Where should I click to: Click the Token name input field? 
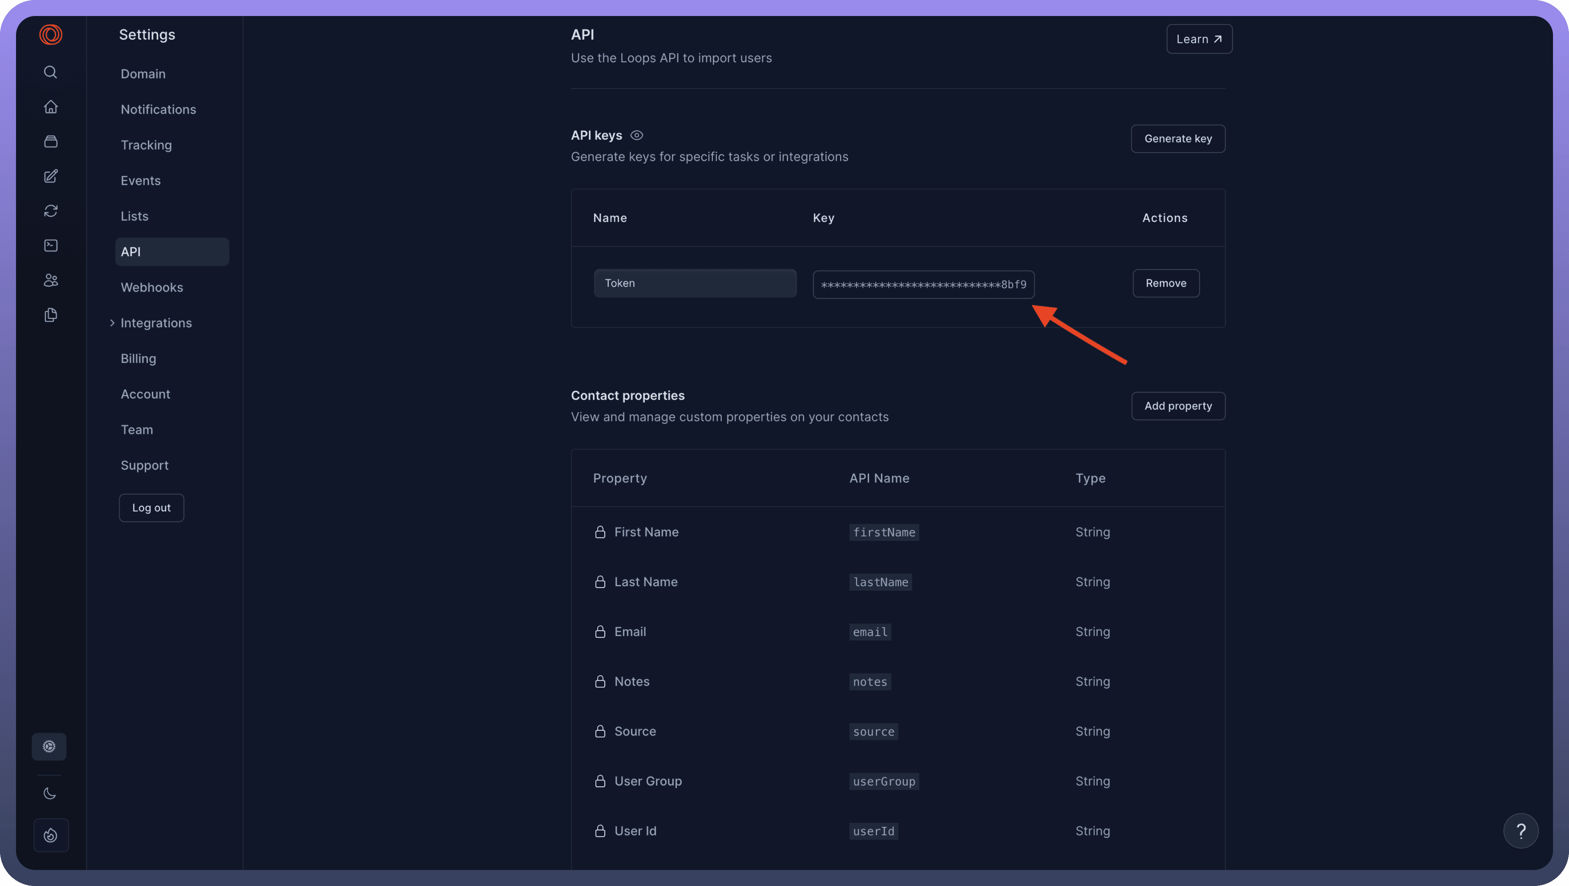[x=694, y=283]
